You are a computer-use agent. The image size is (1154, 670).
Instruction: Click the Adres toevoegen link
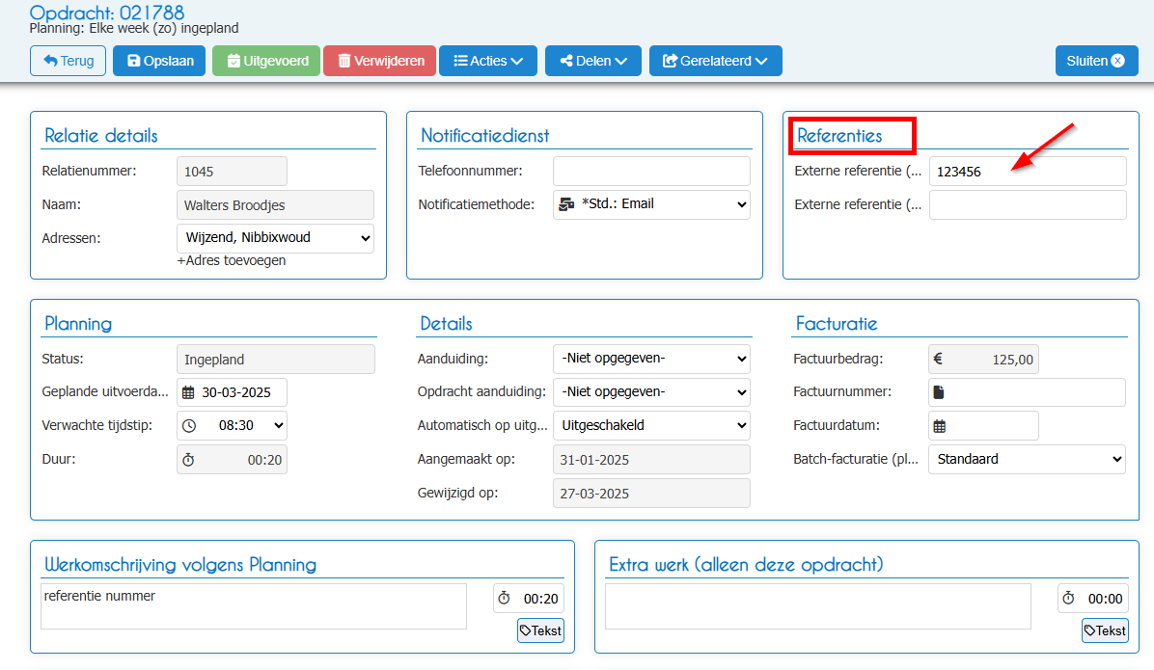[x=232, y=261]
